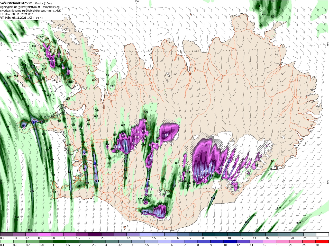Click the 10.6 precipitation value on west coast
Viewport: 329px width, 247px height.
(24, 126)
